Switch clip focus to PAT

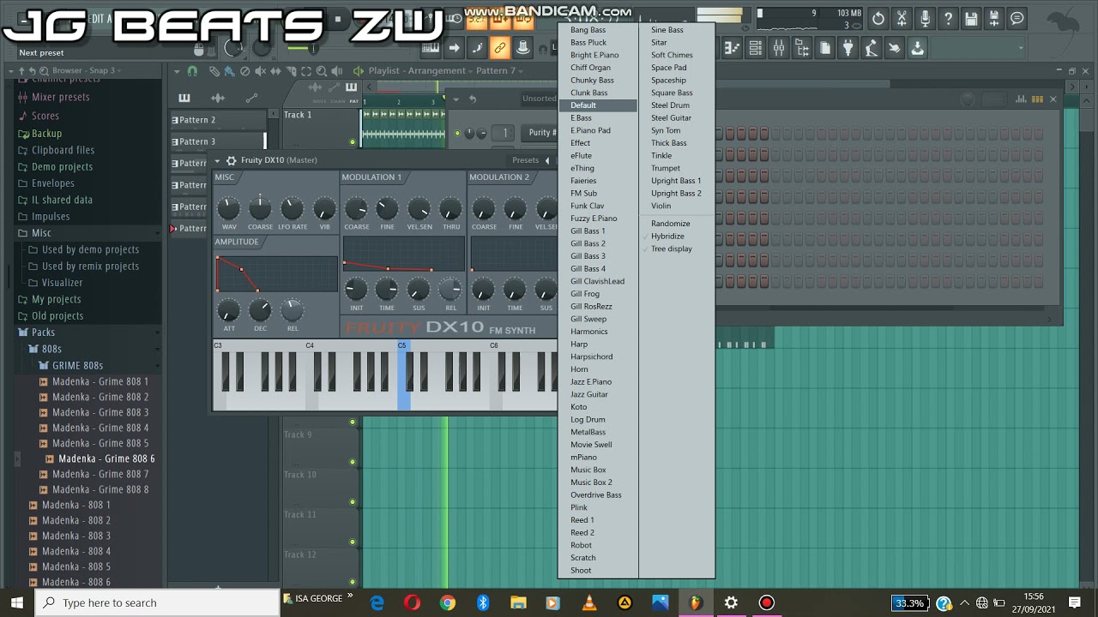(353, 101)
